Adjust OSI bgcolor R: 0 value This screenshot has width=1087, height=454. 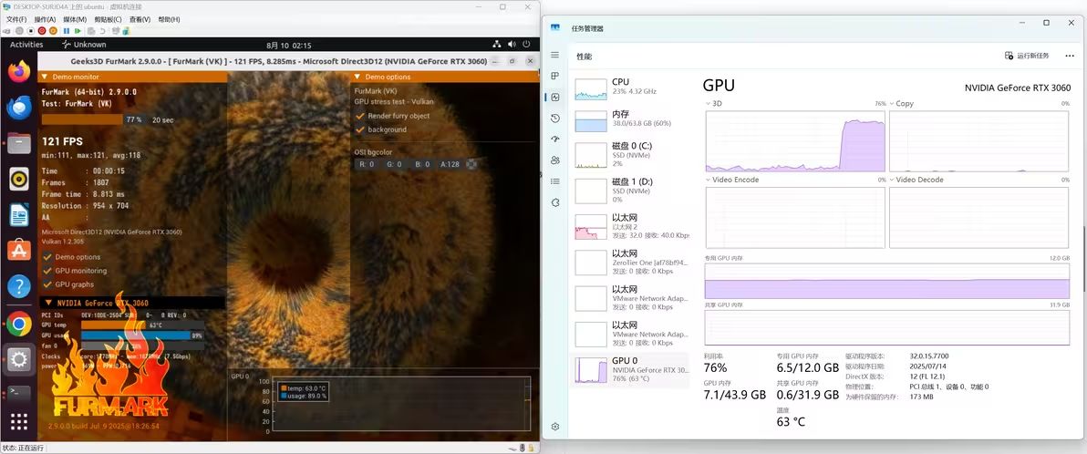tap(366, 164)
